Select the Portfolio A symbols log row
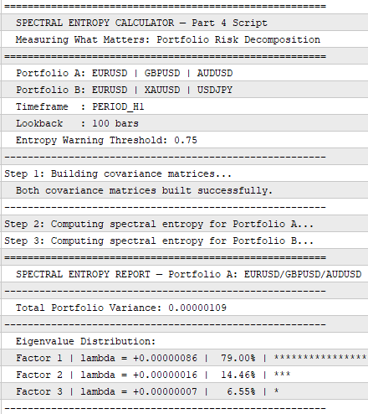 click(x=185, y=73)
